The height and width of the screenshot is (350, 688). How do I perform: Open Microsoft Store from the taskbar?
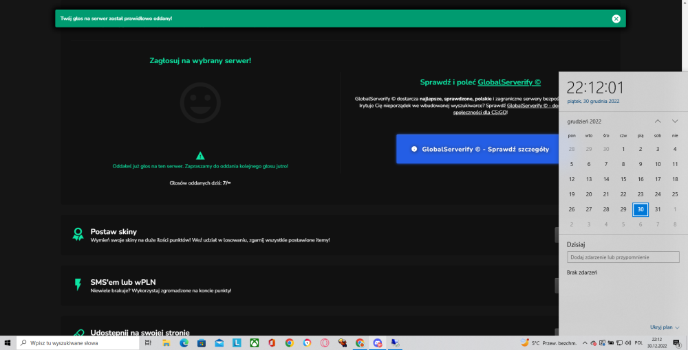pos(202,343)
